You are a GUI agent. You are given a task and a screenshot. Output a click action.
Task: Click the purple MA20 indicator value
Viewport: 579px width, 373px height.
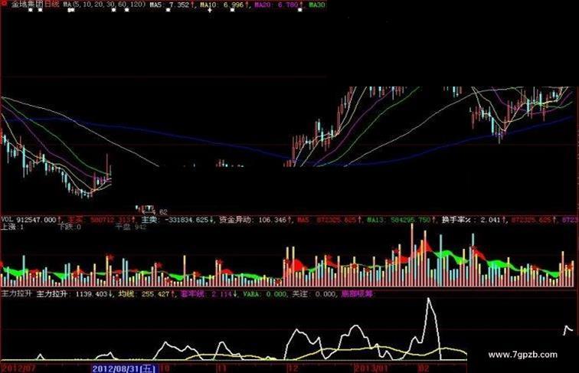(x=289, y=5)
